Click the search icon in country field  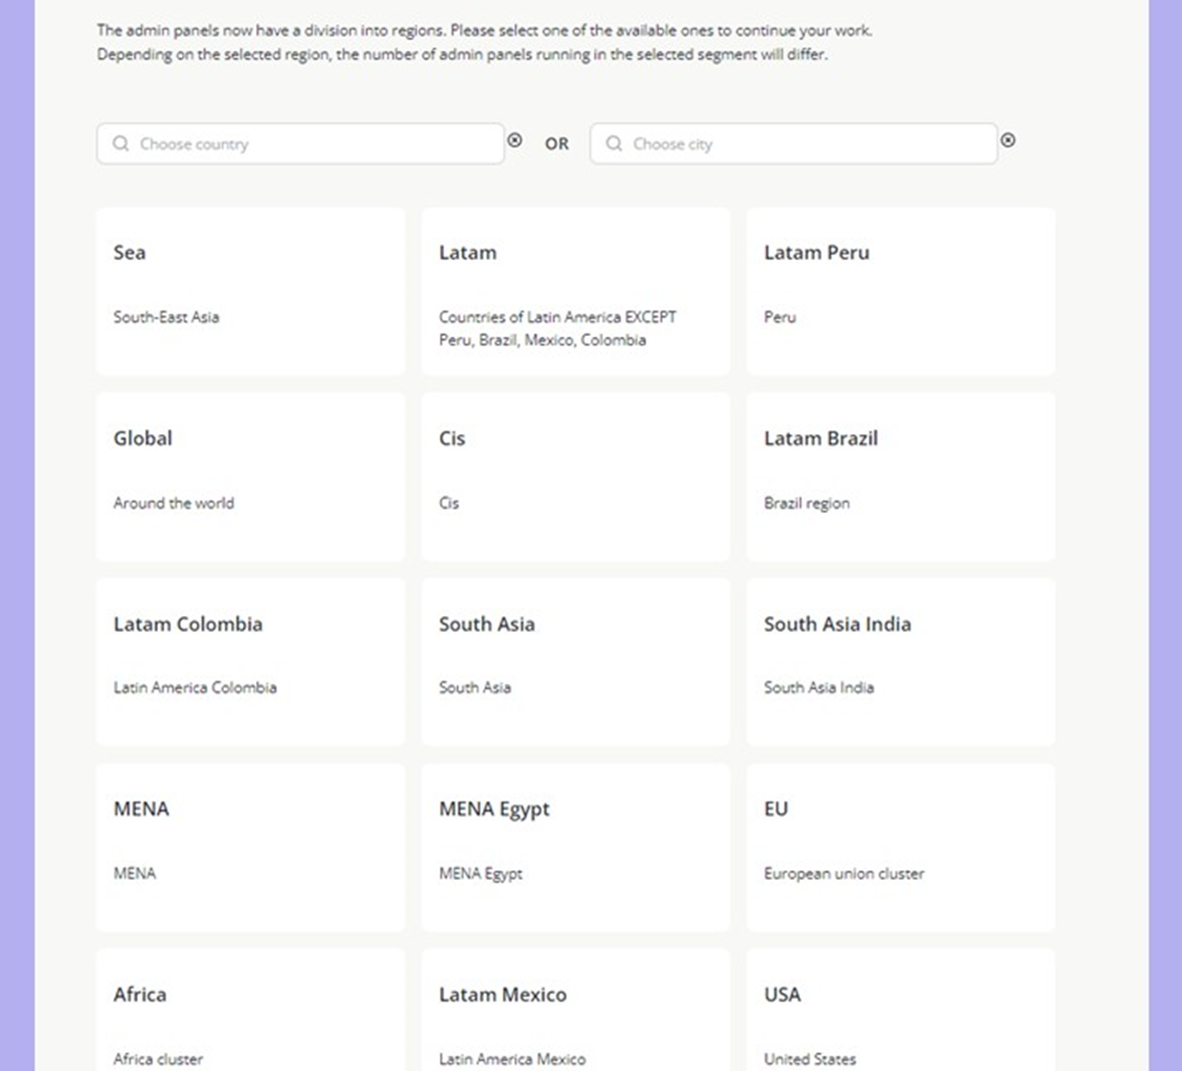click(x=121, y=144)
